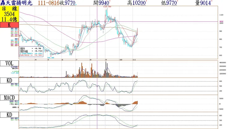Viewport: 229px width, 129px height.
Task: Click month 7 on the time axis
Action: coord(76,60)
